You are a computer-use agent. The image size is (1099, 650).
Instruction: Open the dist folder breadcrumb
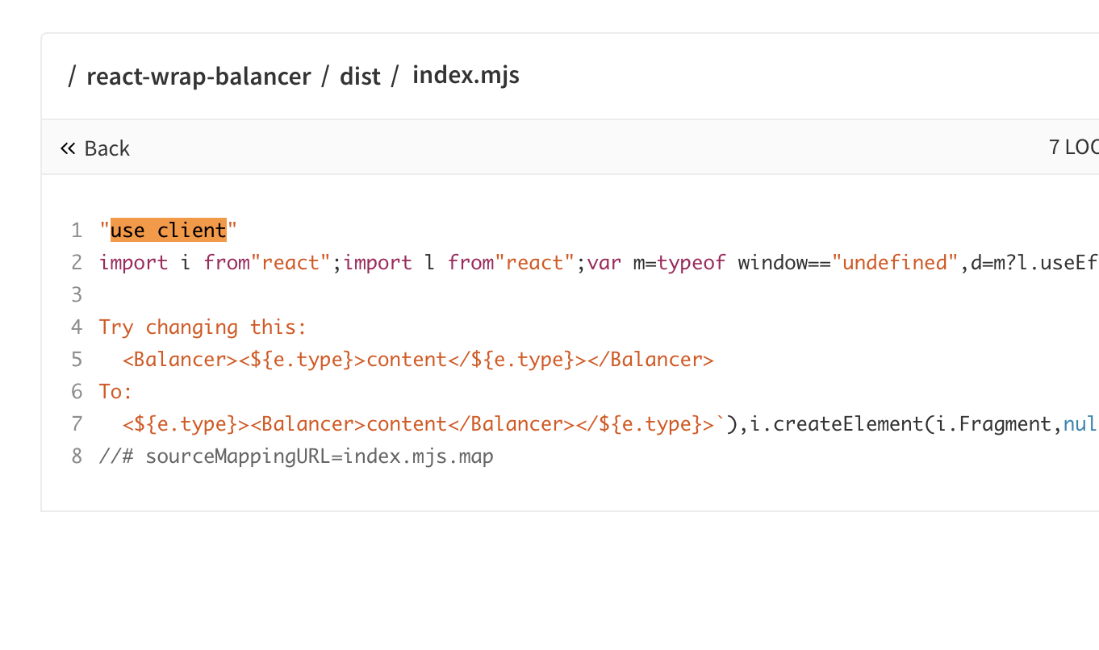[360, 76]
